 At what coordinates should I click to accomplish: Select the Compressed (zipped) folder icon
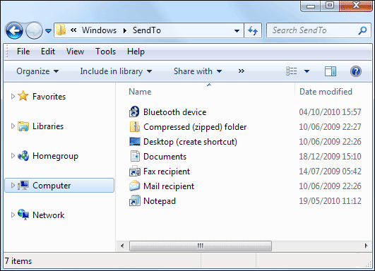(134, 126)
